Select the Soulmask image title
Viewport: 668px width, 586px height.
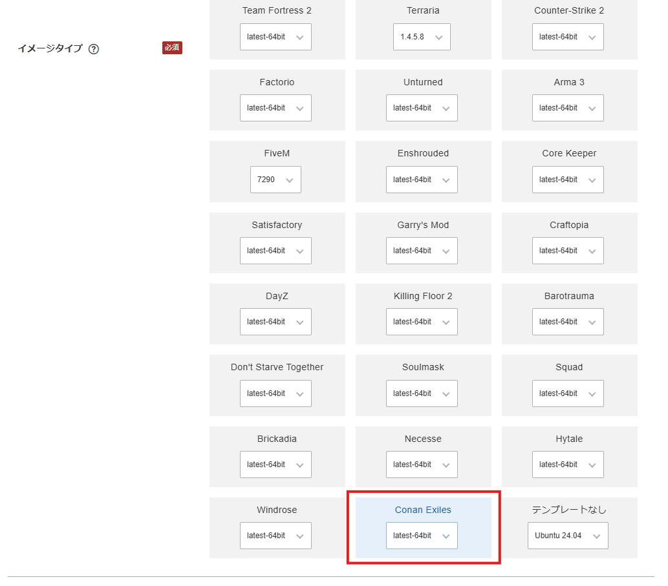(x=423, y=367)
